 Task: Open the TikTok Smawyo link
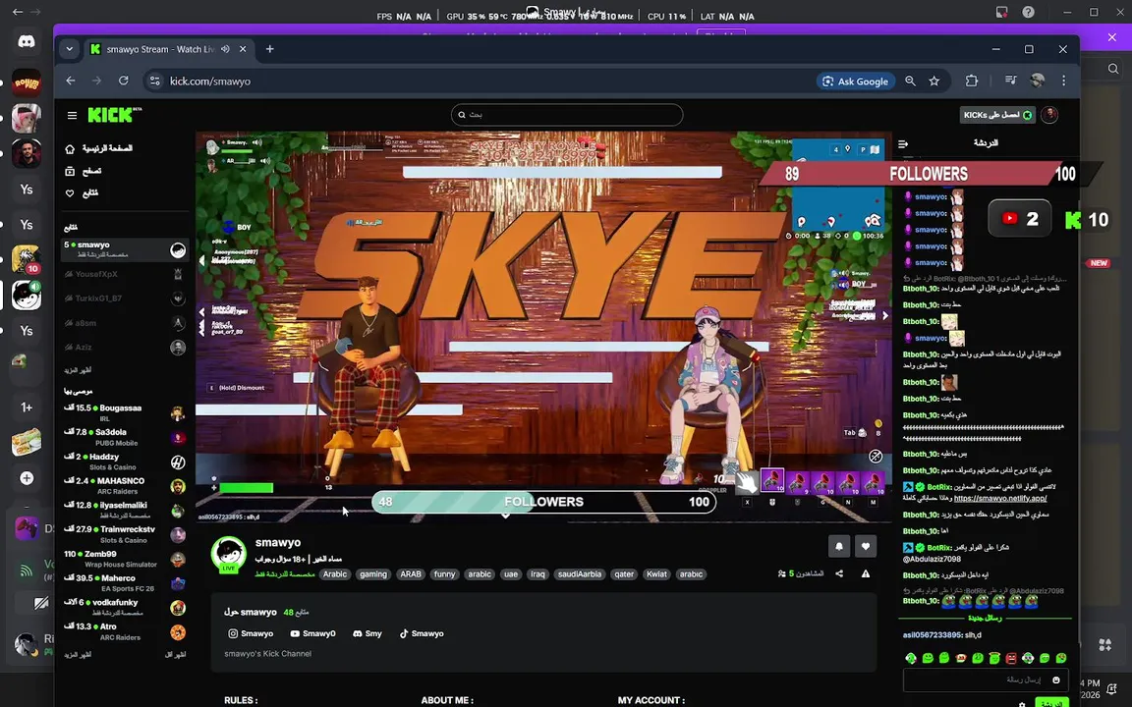point(422,633)
